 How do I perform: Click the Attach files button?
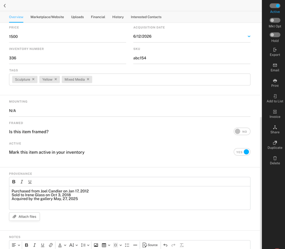pos(24,217)
